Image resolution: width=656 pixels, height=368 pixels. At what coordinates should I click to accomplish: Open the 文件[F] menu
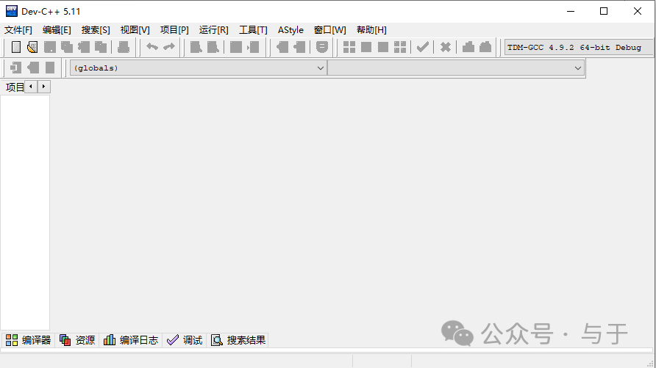18,30
